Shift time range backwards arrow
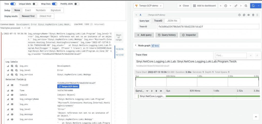This screenshot has height=124, width=262. (x=221, y=6)
